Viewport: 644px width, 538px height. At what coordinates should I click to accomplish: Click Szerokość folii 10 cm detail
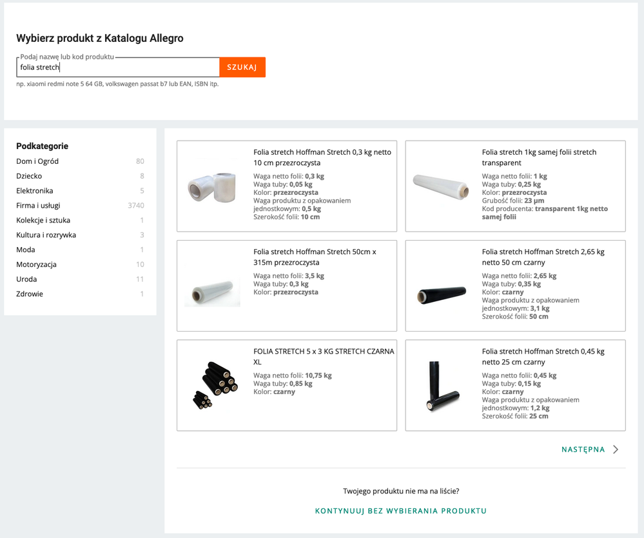coord(286,217)
